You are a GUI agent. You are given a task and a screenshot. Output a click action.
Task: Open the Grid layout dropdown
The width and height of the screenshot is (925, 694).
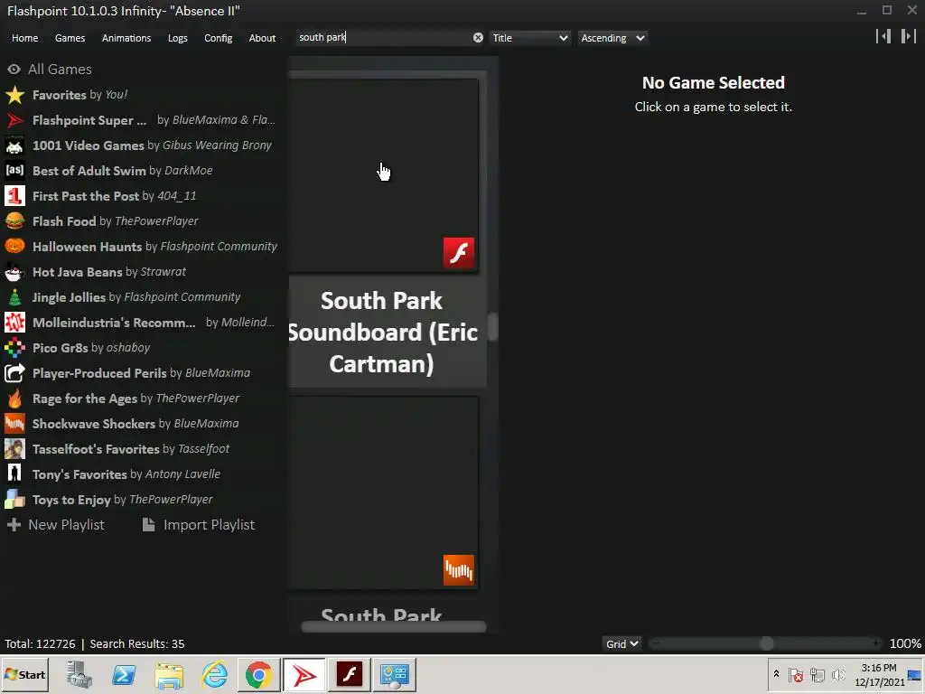[621, 643]
